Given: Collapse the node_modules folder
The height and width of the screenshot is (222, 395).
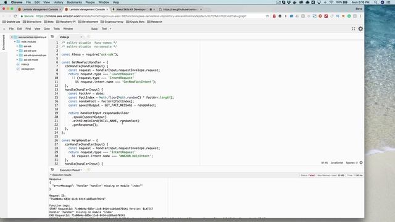Looking at the screenshot, I should tap(15, 42).
